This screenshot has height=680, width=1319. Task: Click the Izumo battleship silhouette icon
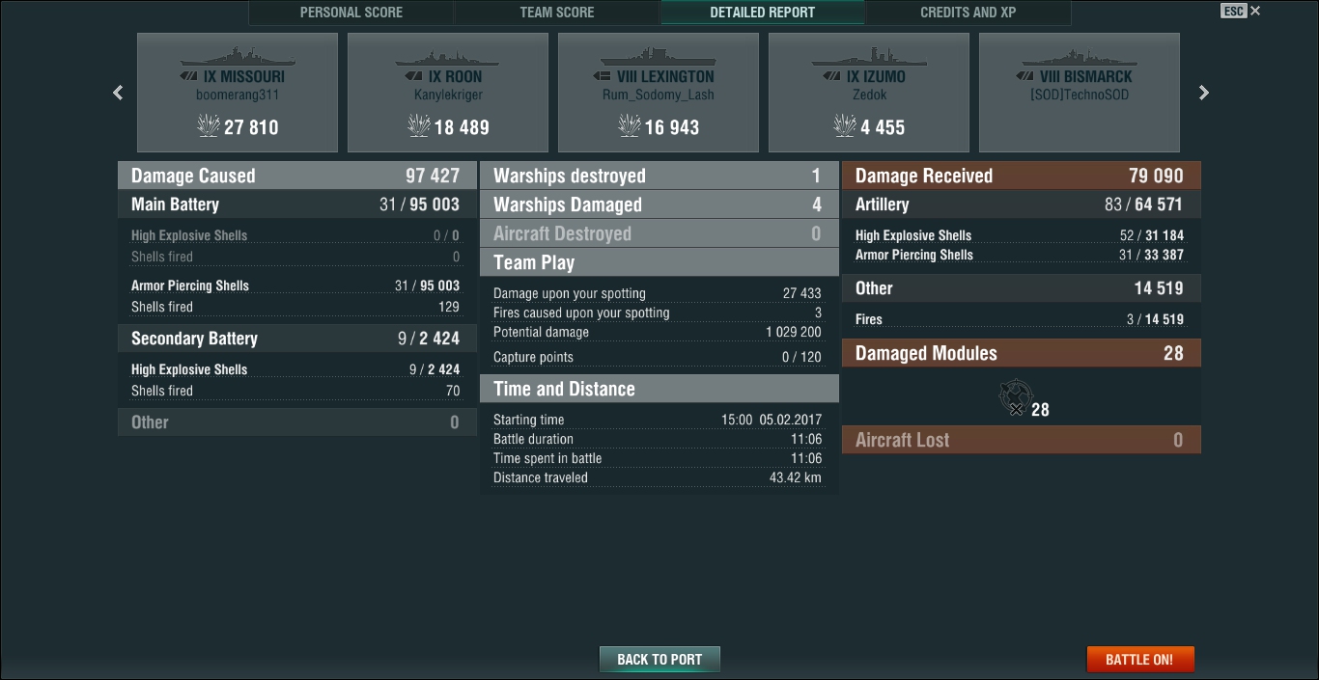click(869, 55)
